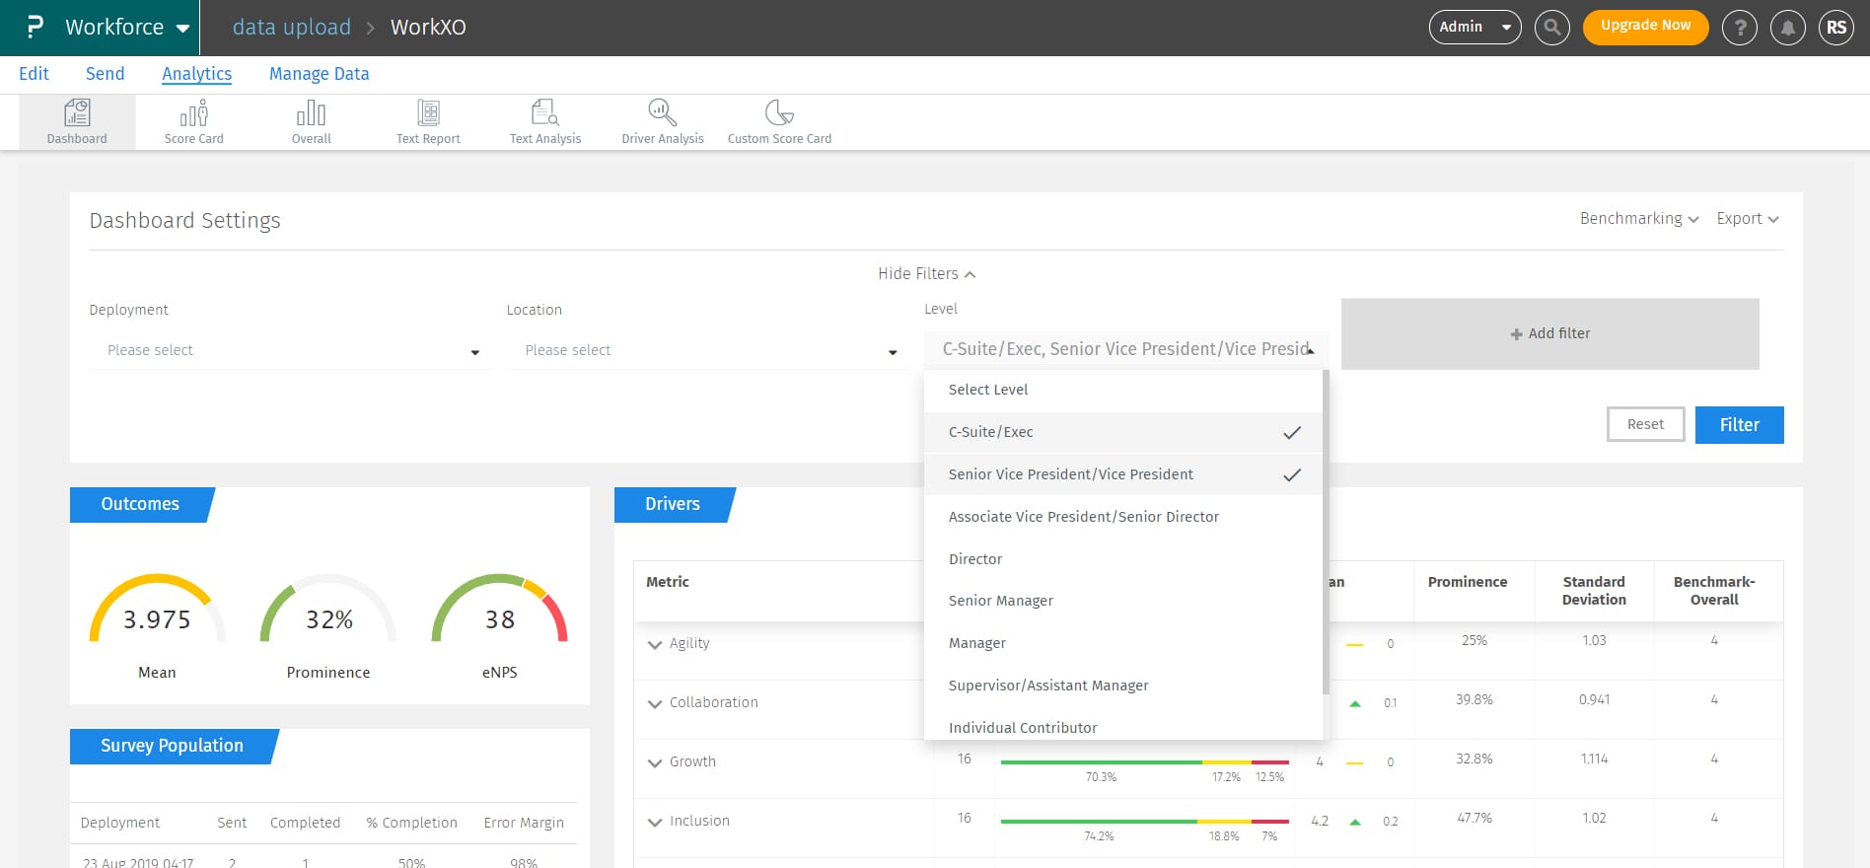This screenshot has height=868, width=1870.
Task: Open the Export dropdown
Action: [x=1748, y=219]
